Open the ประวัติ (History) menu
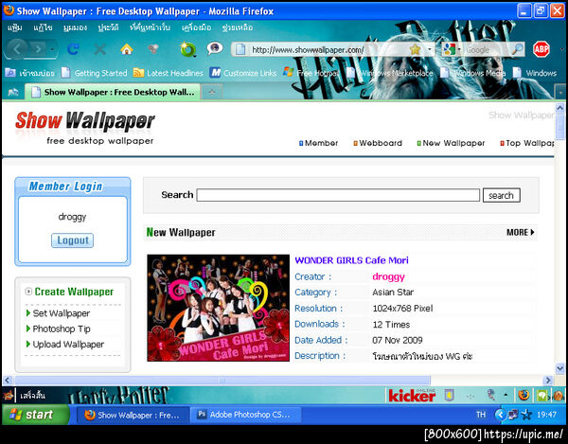 [x=108, y=27]
